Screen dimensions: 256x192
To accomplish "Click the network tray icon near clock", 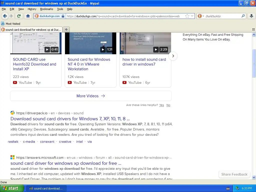I will (x=237, y=188).
